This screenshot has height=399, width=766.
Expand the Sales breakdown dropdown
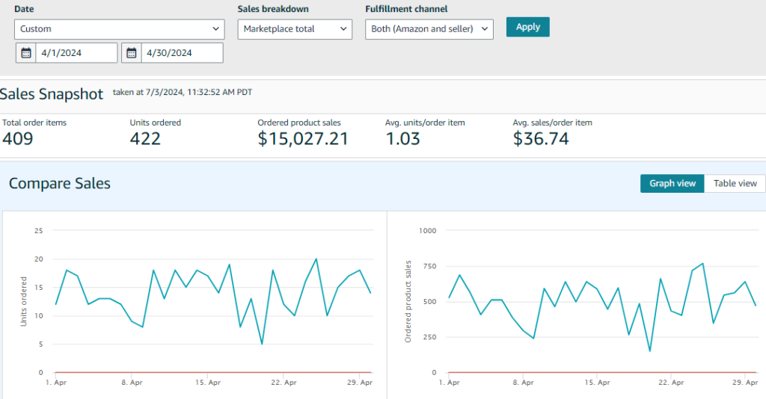tap(295, 29)
